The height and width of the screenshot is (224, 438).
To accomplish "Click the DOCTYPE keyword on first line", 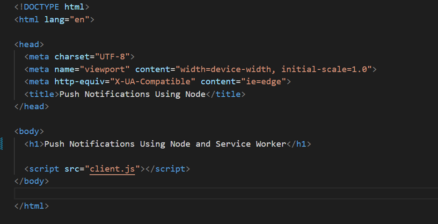I will click(41, 7).
